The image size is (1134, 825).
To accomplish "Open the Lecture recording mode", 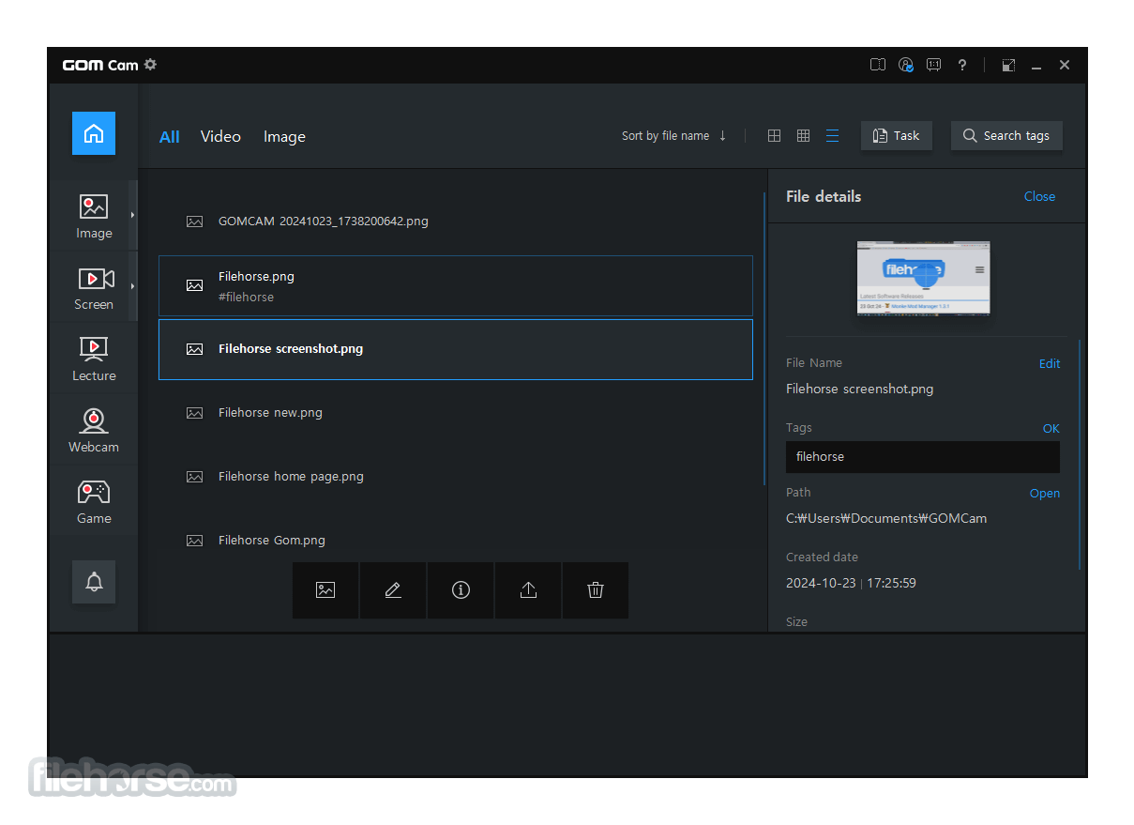I will click(94, 359).
